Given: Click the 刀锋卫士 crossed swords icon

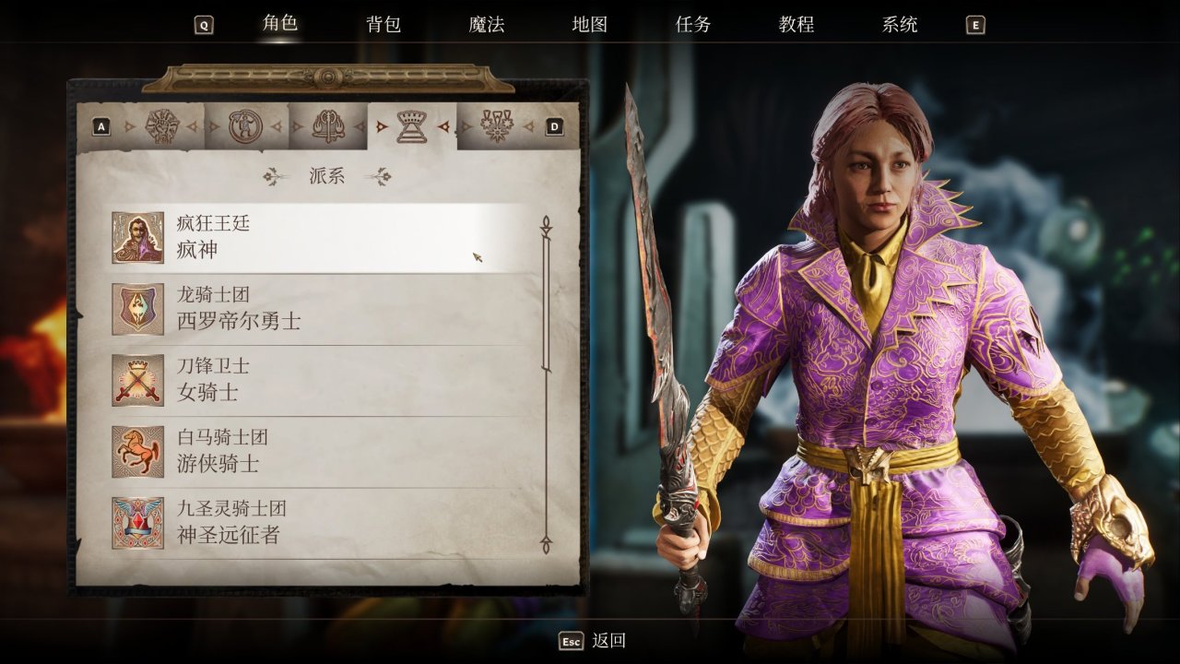Looking at the screenshot, I should click(138, 380).
